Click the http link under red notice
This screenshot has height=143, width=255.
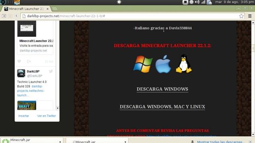[181, 135]
